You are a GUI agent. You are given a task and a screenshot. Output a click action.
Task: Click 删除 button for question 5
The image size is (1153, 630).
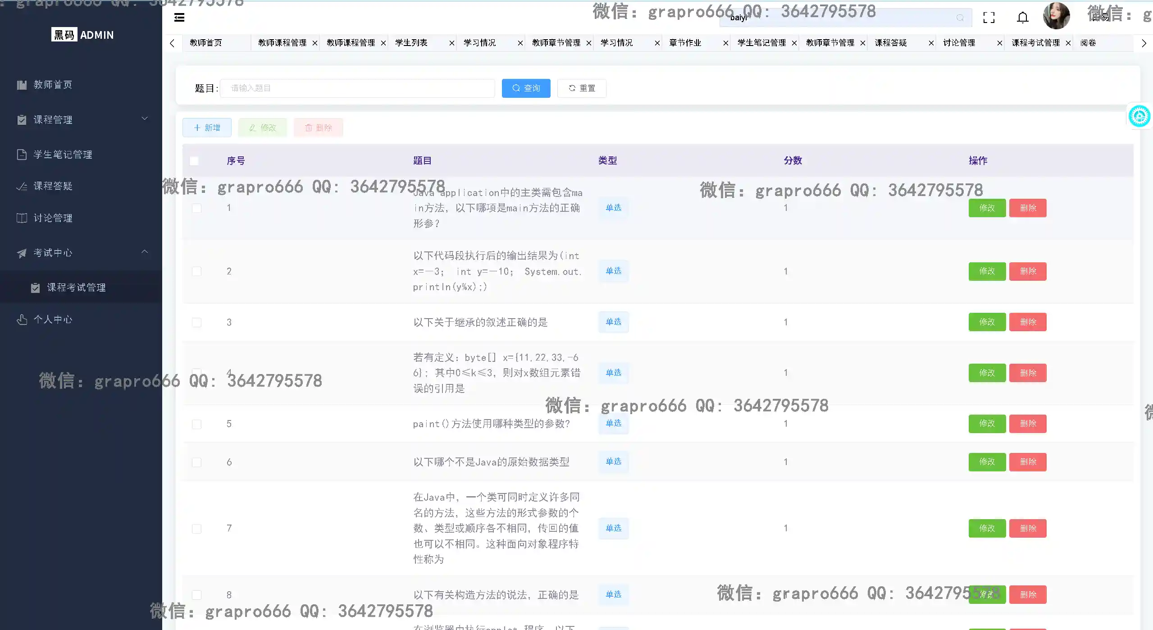[1027, 424]
